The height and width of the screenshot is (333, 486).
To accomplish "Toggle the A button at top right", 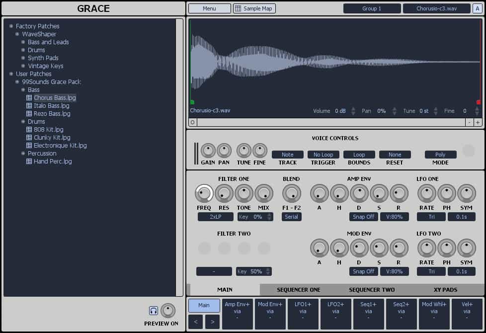I will (x=477, y=8).
